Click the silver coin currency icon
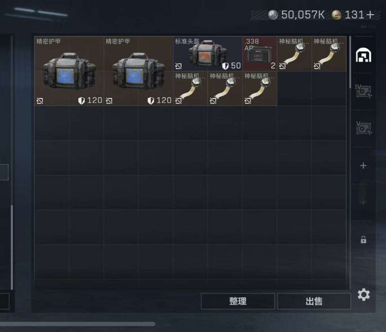Screen dimensions: 386x332 point(273,15)
